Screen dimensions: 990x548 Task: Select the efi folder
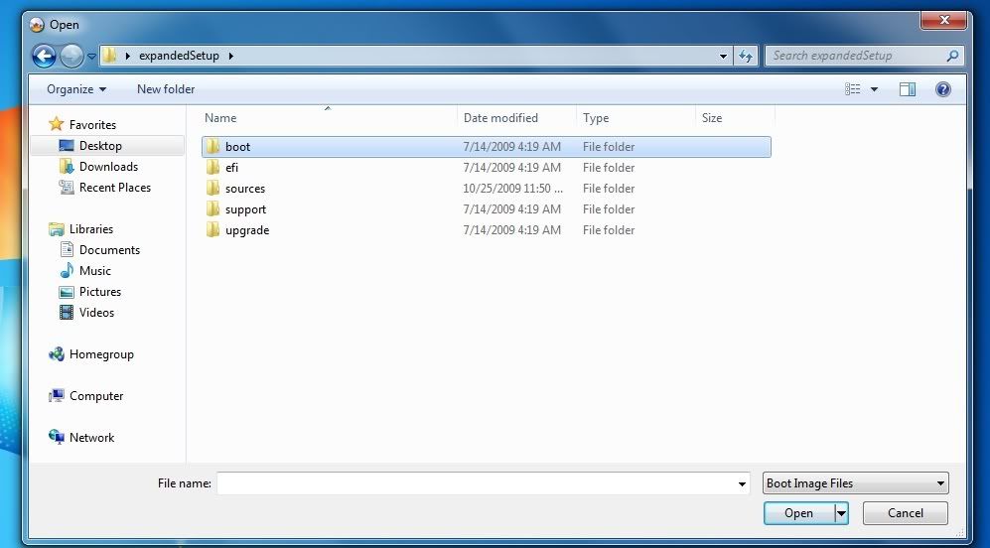487,168
